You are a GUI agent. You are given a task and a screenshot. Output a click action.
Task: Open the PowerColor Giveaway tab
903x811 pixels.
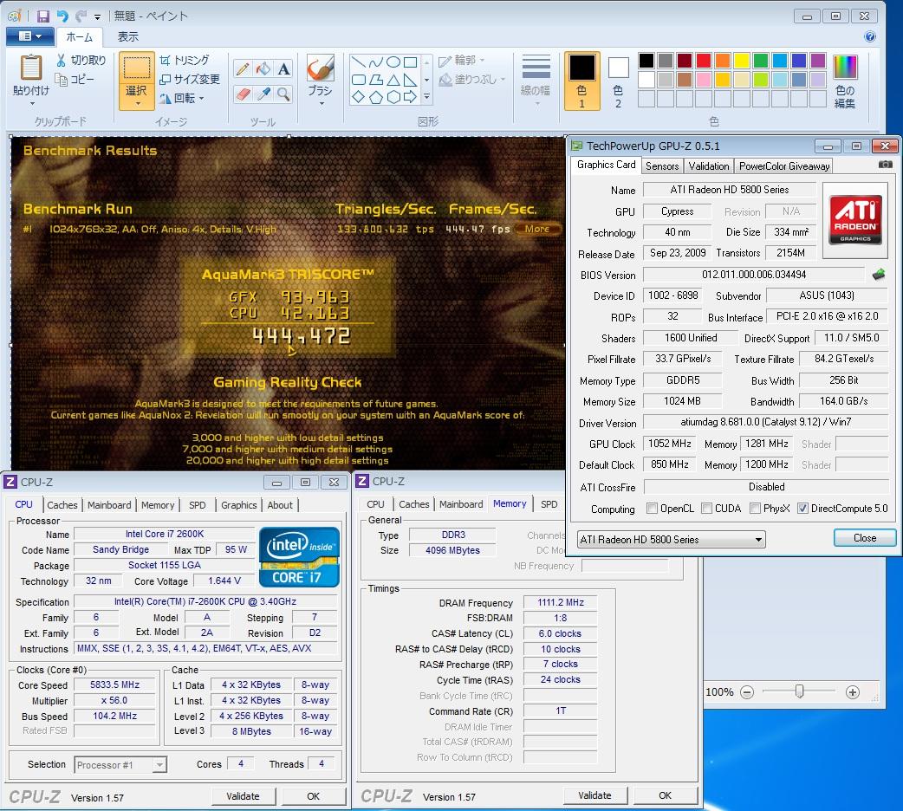click(783, 165)
